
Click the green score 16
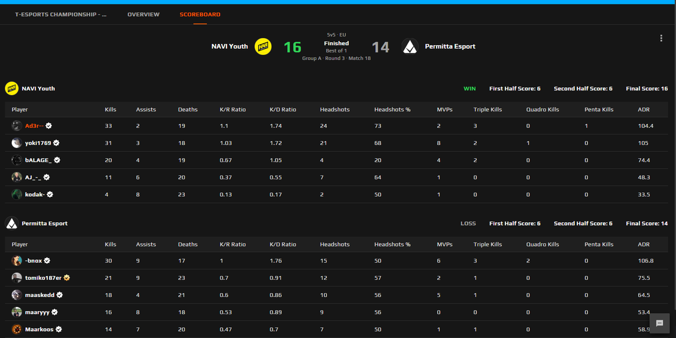(292, 47)
